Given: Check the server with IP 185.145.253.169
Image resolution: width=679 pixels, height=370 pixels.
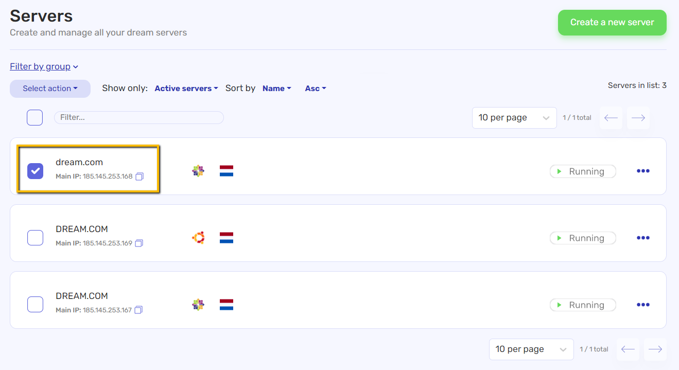Looking at the screenshot, I should coord(35,238).
